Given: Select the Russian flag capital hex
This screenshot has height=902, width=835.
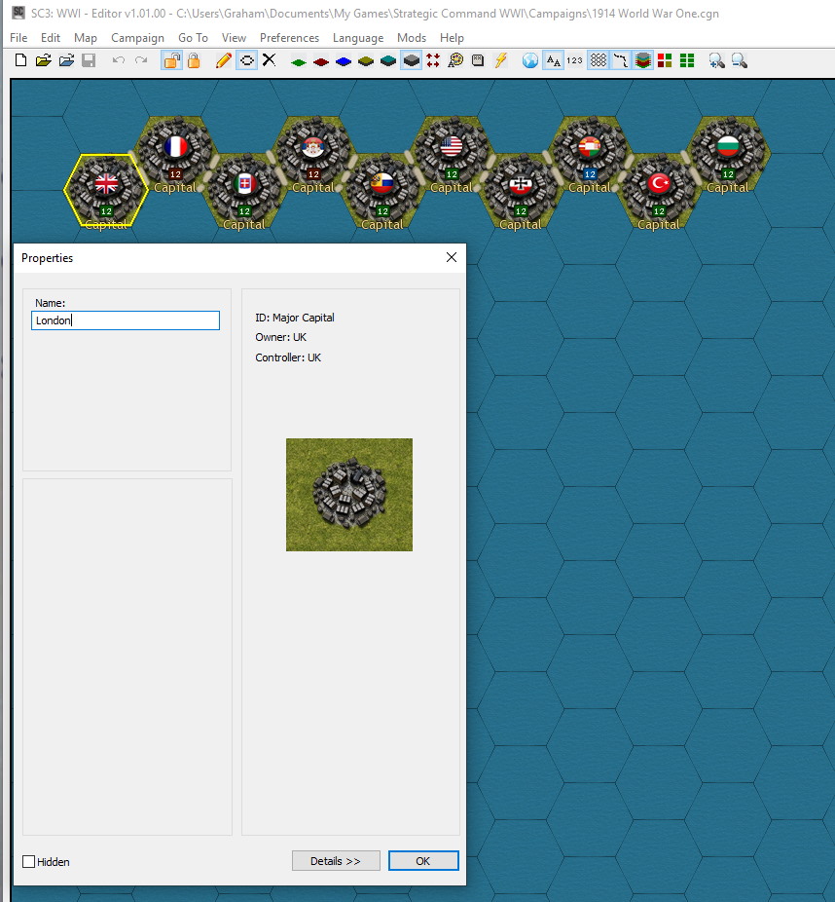Looking at the screenshot, I should 382,190.
